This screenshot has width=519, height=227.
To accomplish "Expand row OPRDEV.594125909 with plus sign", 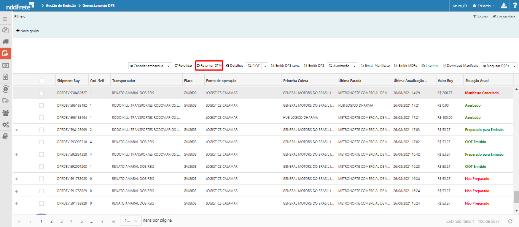I will (16, 130).
